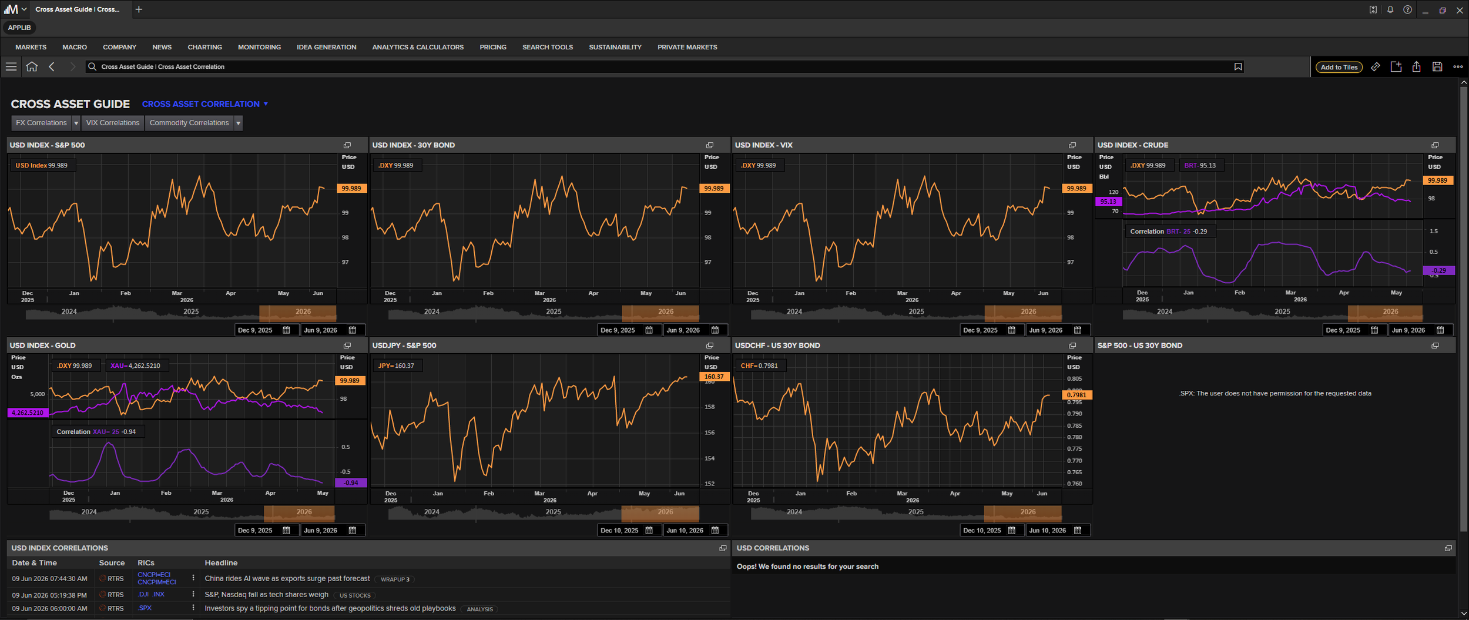Image resolution: width=1469 pixels, height=620 pixels.
Task: Open the ANALYTICS & CALCULATORS menu
Action: coord(418,47)
